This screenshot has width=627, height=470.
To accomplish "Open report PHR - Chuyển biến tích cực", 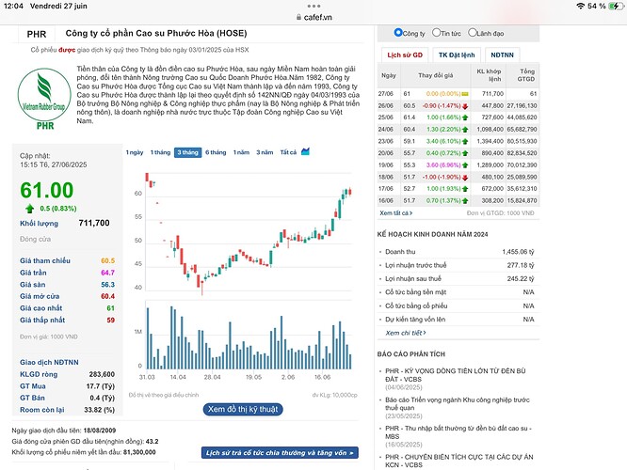I will pyautogui.click(x=459, y=461).
